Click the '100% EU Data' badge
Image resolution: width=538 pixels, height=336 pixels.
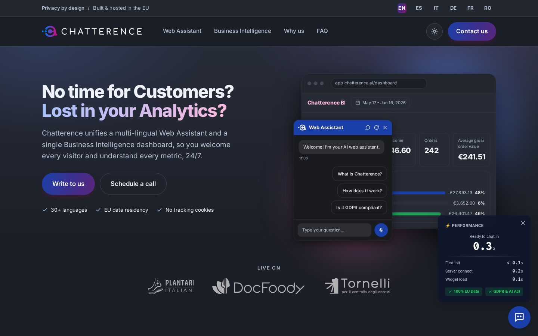click(464, 292)
